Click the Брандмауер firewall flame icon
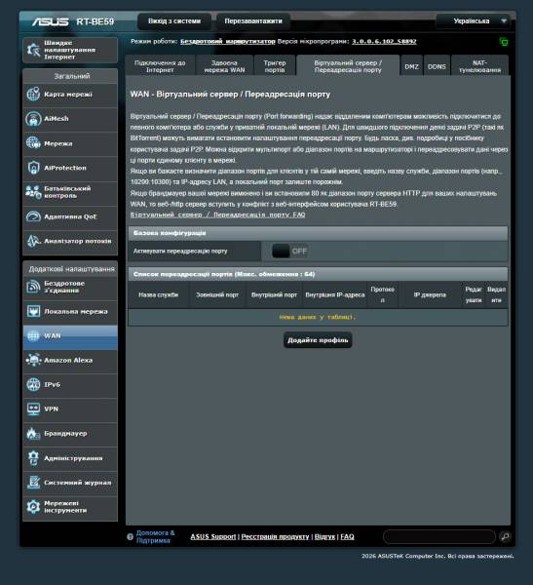533x585 pixels. (x=33, y=434)
